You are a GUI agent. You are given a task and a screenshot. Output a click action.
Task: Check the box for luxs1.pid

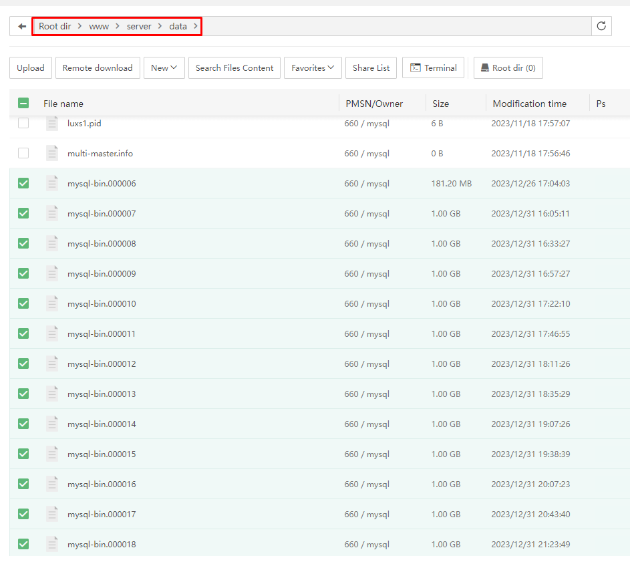point(23,124)
